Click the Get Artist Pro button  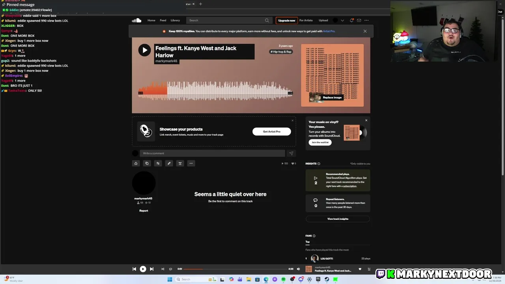[271, 132]
